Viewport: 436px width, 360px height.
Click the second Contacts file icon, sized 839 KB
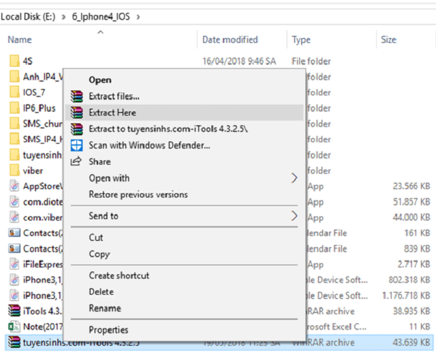14,248
